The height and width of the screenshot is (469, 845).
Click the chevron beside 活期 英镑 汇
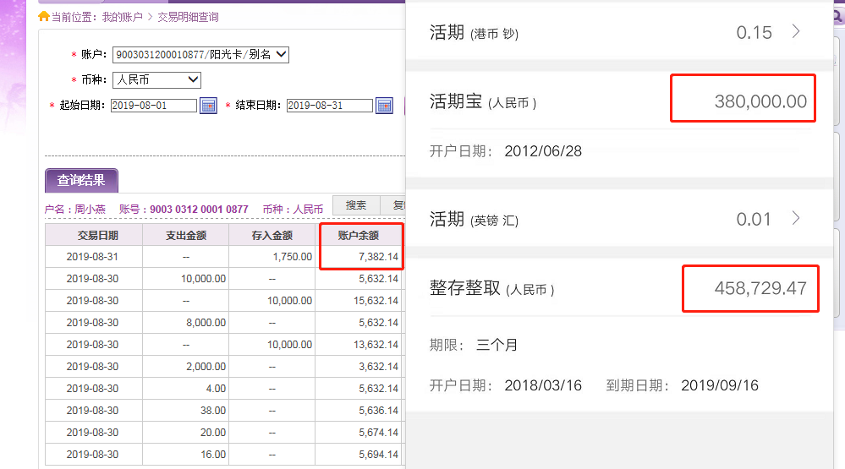[795, 219]
